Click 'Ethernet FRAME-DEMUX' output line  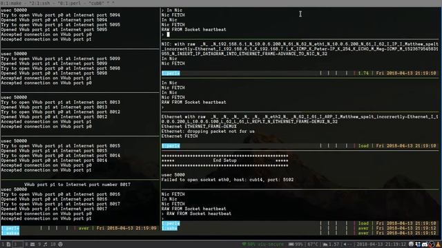199,127
